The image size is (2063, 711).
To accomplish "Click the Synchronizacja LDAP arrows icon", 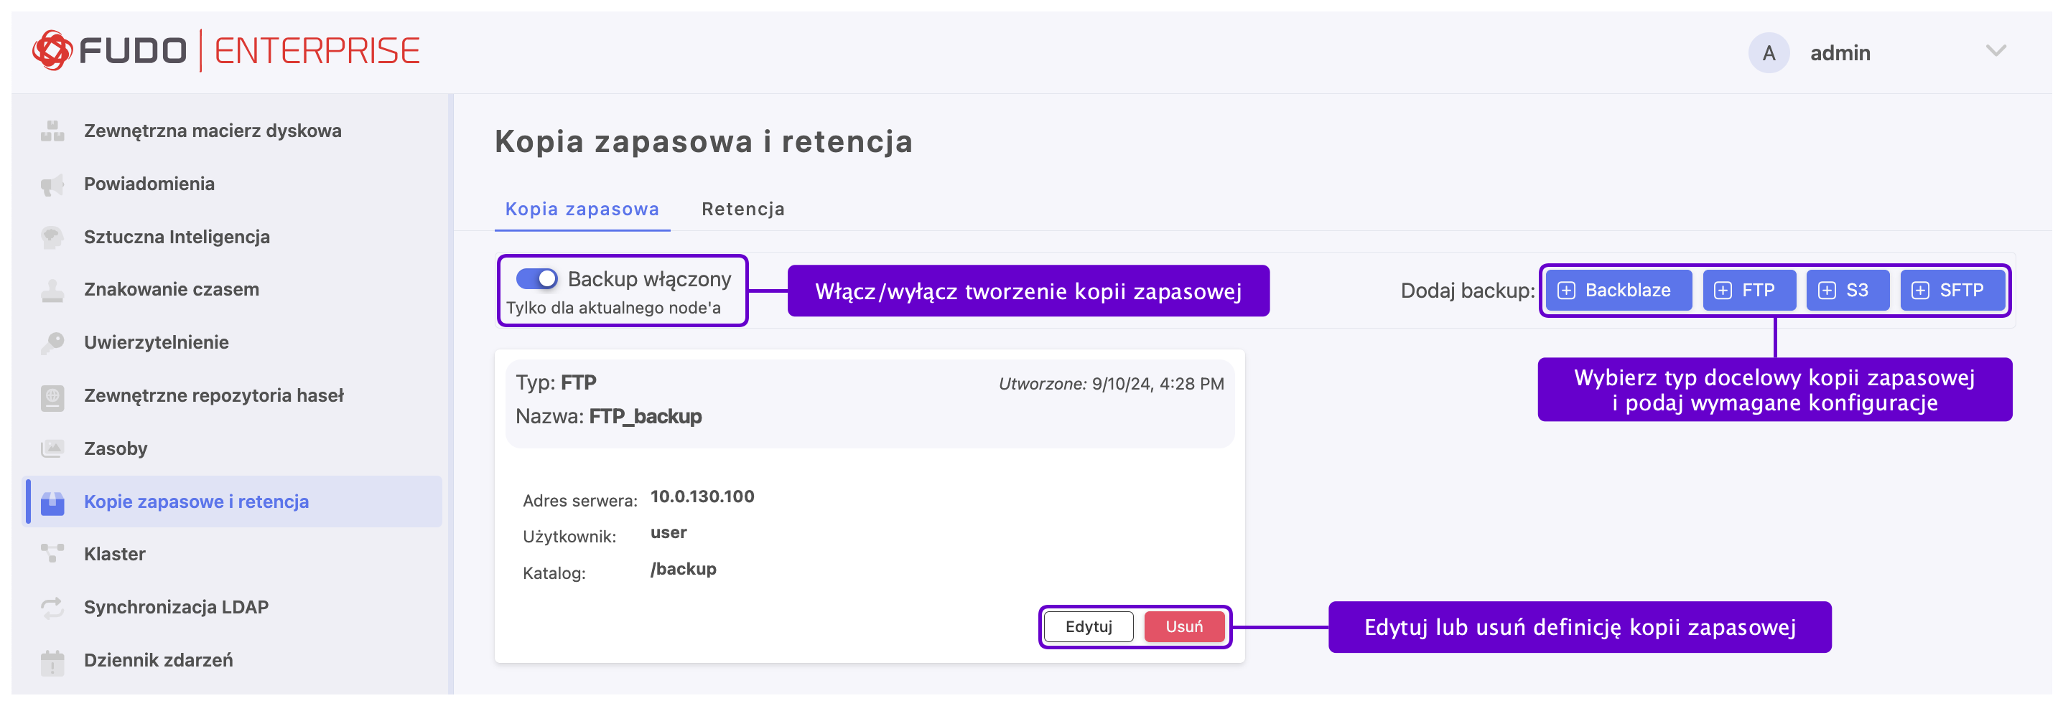I will [52, 608].
